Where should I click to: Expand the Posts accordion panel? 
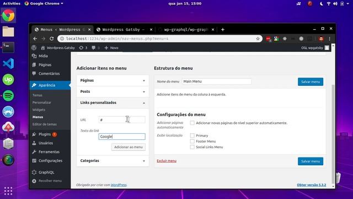tap(113, 91)
